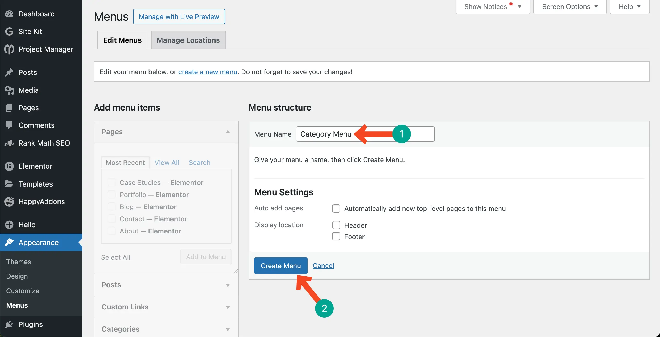Tick the Case Studies — Elementor checkbox
This screenshot has height=337, width=660.
(x=111, y=182)
